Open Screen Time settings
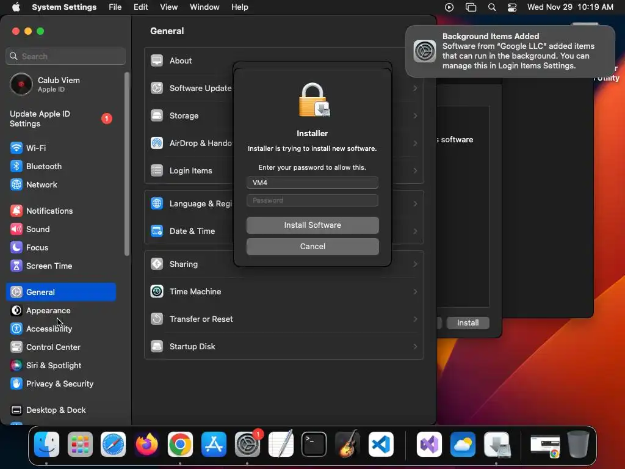The image size is (625, 469). tap(61, 266)
